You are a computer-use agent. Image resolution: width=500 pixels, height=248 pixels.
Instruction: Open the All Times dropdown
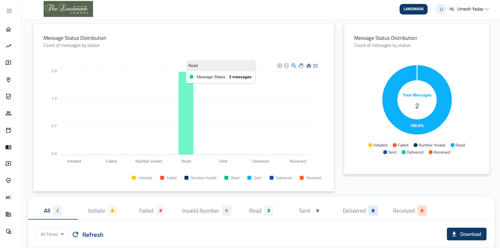52,234
